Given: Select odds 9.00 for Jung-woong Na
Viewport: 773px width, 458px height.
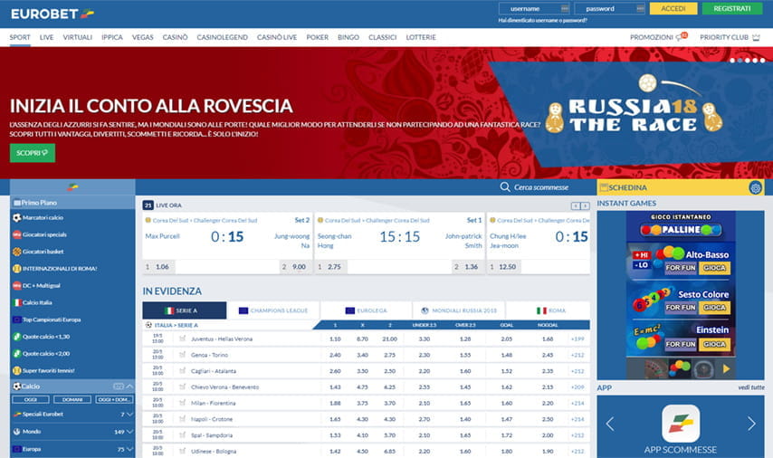Looking at the screenshot, I should (295, 267).
